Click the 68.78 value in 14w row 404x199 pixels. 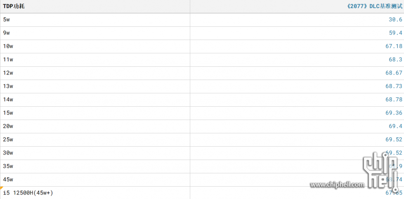click(394, 100)
